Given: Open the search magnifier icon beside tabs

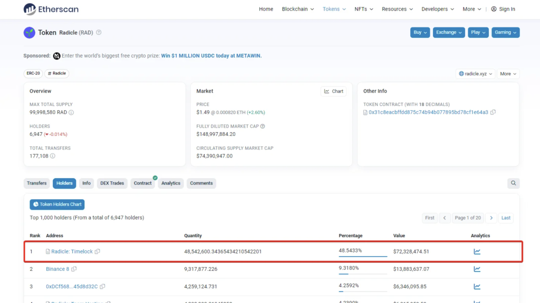Looking at the screenshot, I should [x=514, y=183].
